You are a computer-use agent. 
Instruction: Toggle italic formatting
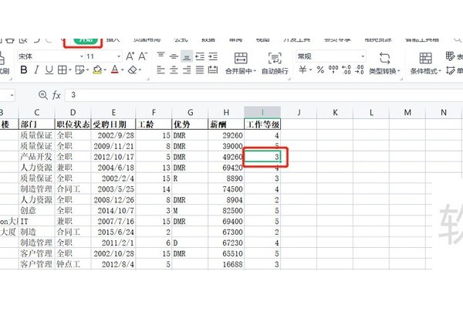[x=36, y=70]
